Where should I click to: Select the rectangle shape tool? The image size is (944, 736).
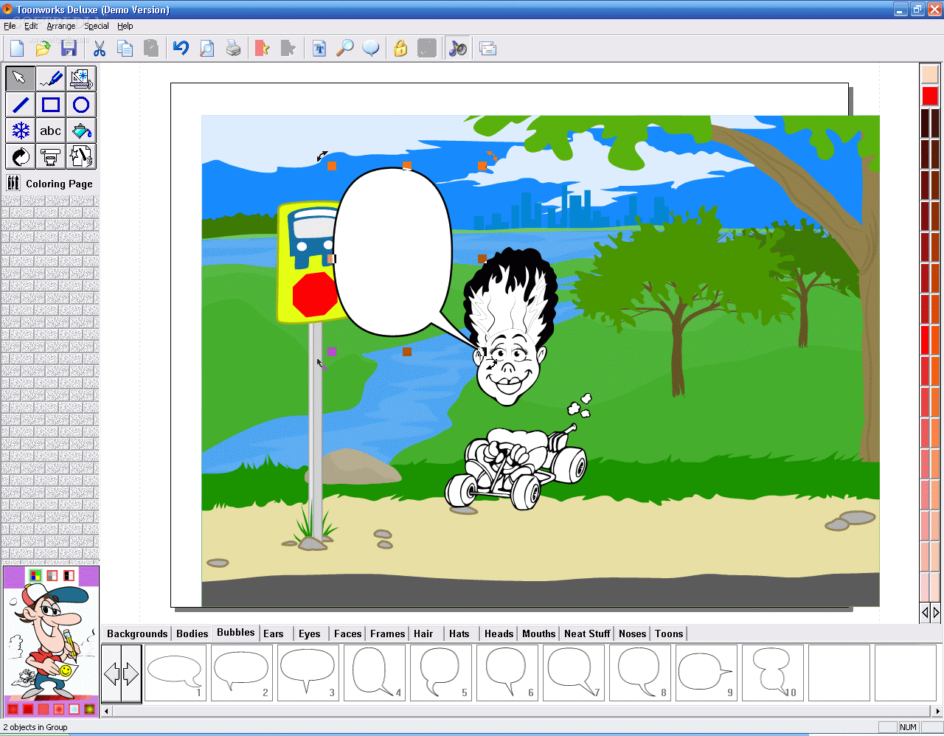point(51,105)
